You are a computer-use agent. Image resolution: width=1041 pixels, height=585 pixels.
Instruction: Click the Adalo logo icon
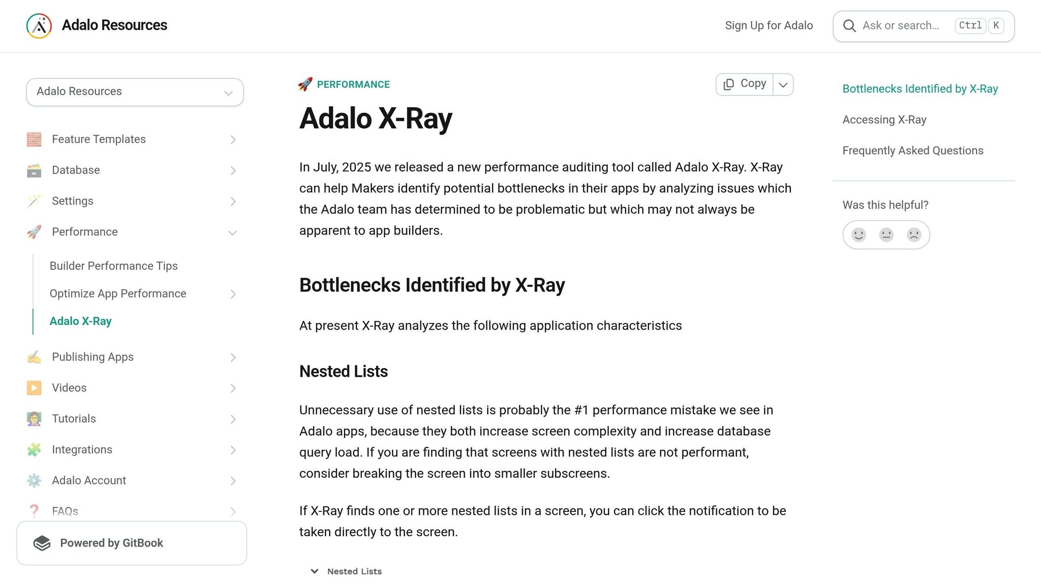pos(39,26)
